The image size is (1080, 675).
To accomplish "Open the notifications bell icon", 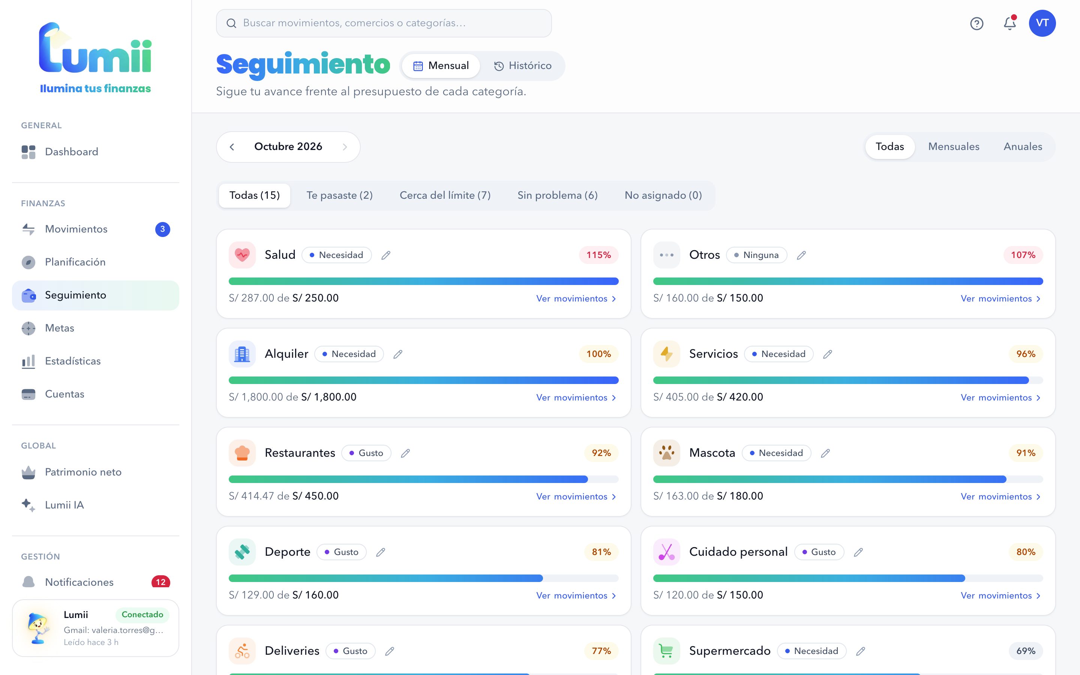I will [x=1009, y=23].
